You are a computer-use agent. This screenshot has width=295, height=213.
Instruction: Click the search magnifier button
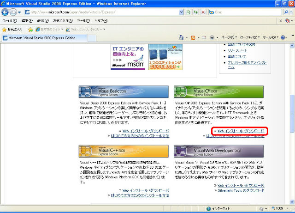point(286,12)
